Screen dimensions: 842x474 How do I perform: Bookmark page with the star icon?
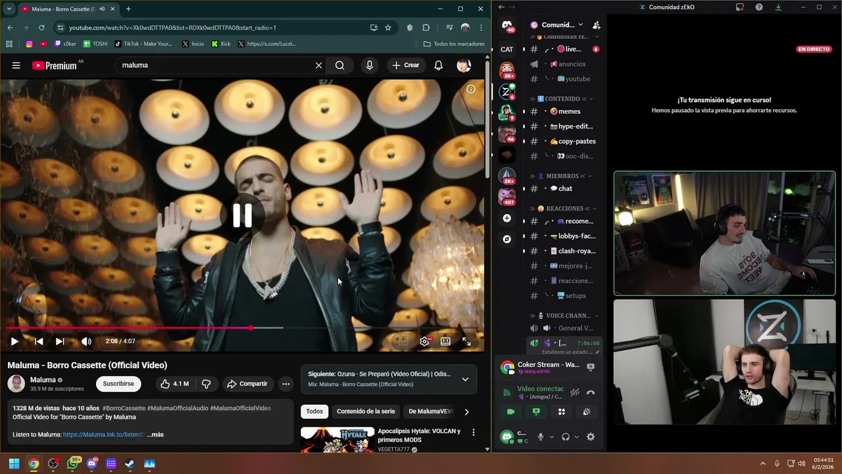(388, 28)
